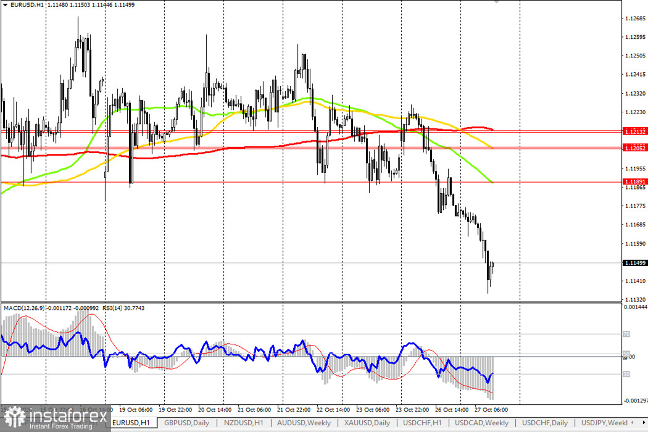The width and height of the screenshot is (648, 432).
Task: Switch to AUDUSD,Weekly chart tab
Action: [x=304, y=423]
